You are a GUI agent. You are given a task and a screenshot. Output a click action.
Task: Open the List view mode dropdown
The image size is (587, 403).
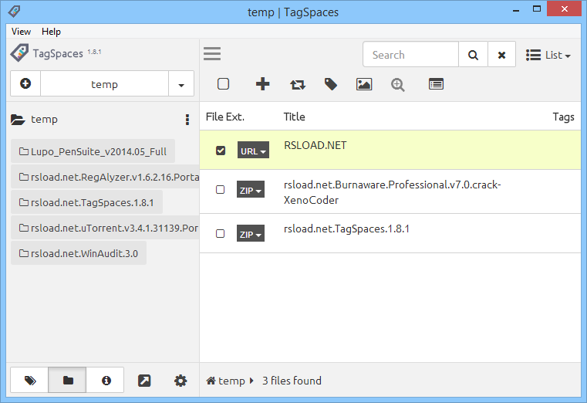548,55
